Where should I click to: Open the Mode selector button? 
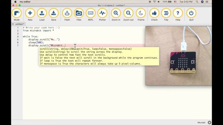pyautogui.click(x=17, y=15)
